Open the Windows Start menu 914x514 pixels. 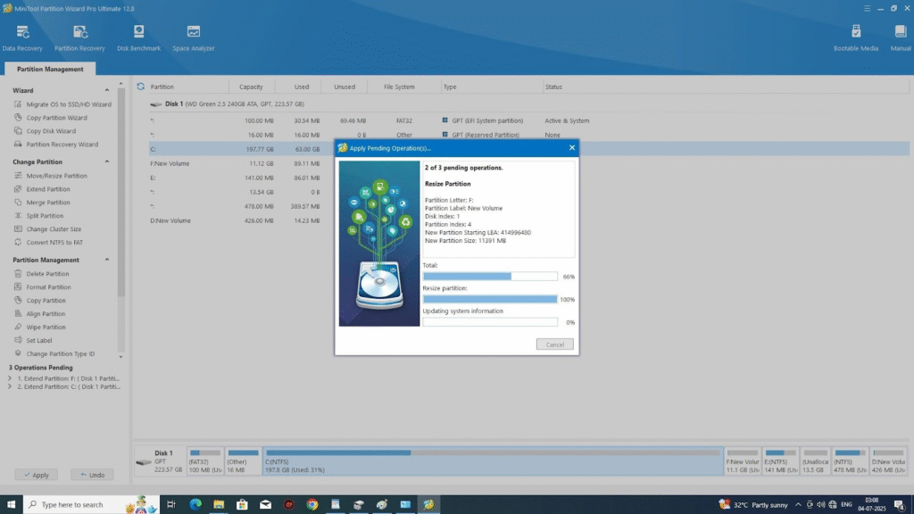coord(11,505)
